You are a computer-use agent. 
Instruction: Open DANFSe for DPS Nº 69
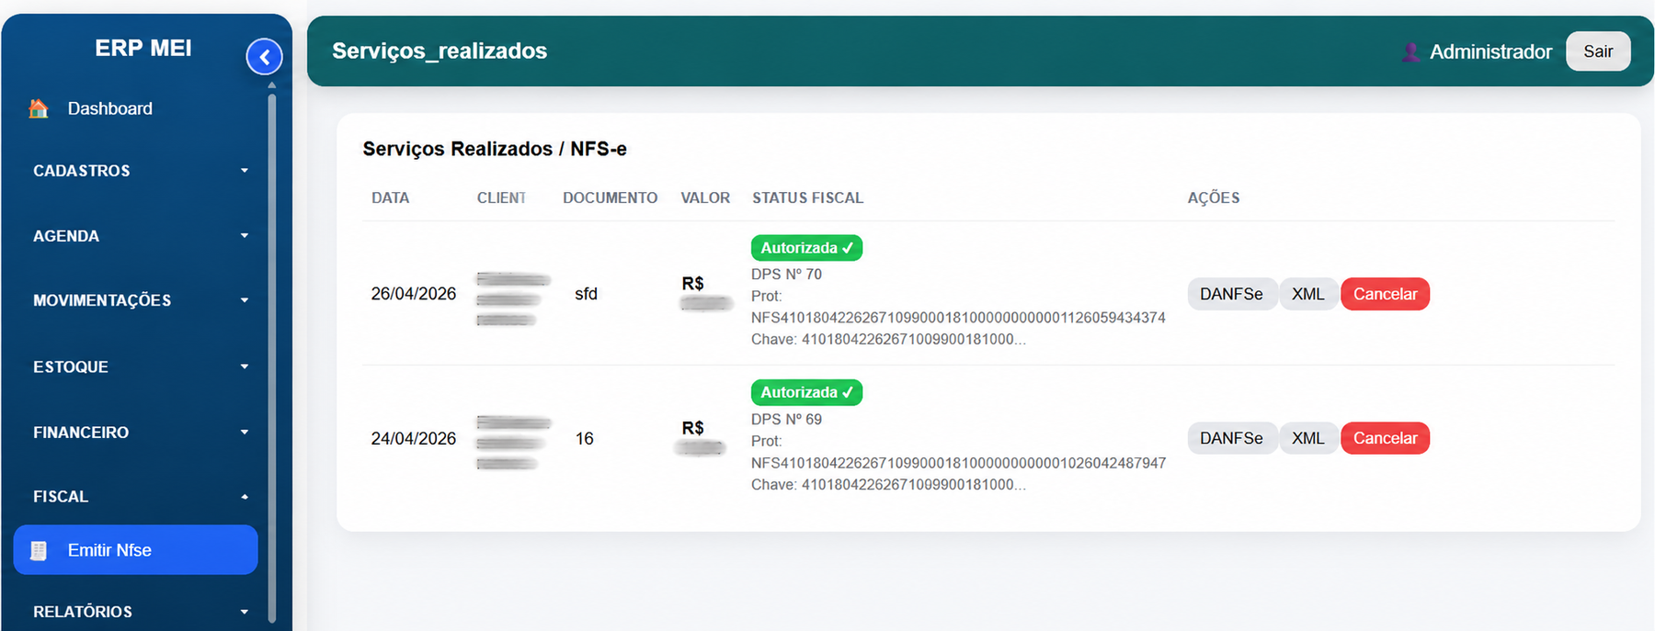click(1231, 438)
